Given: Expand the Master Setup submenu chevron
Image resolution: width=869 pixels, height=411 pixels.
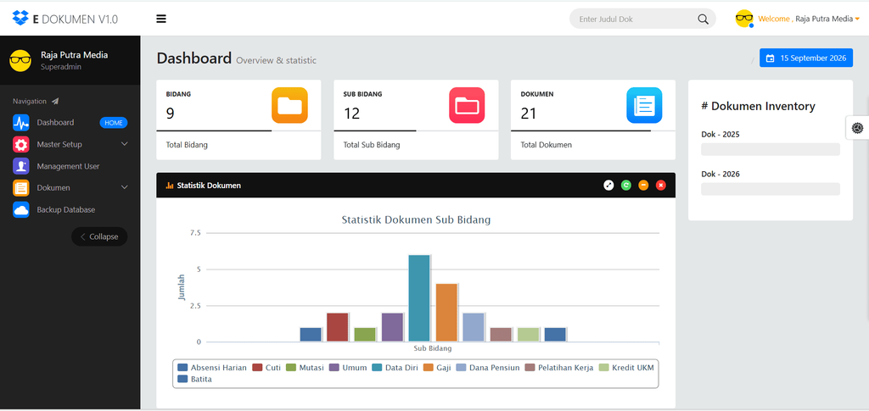Looking at the screenshot, I should (125, 144).
